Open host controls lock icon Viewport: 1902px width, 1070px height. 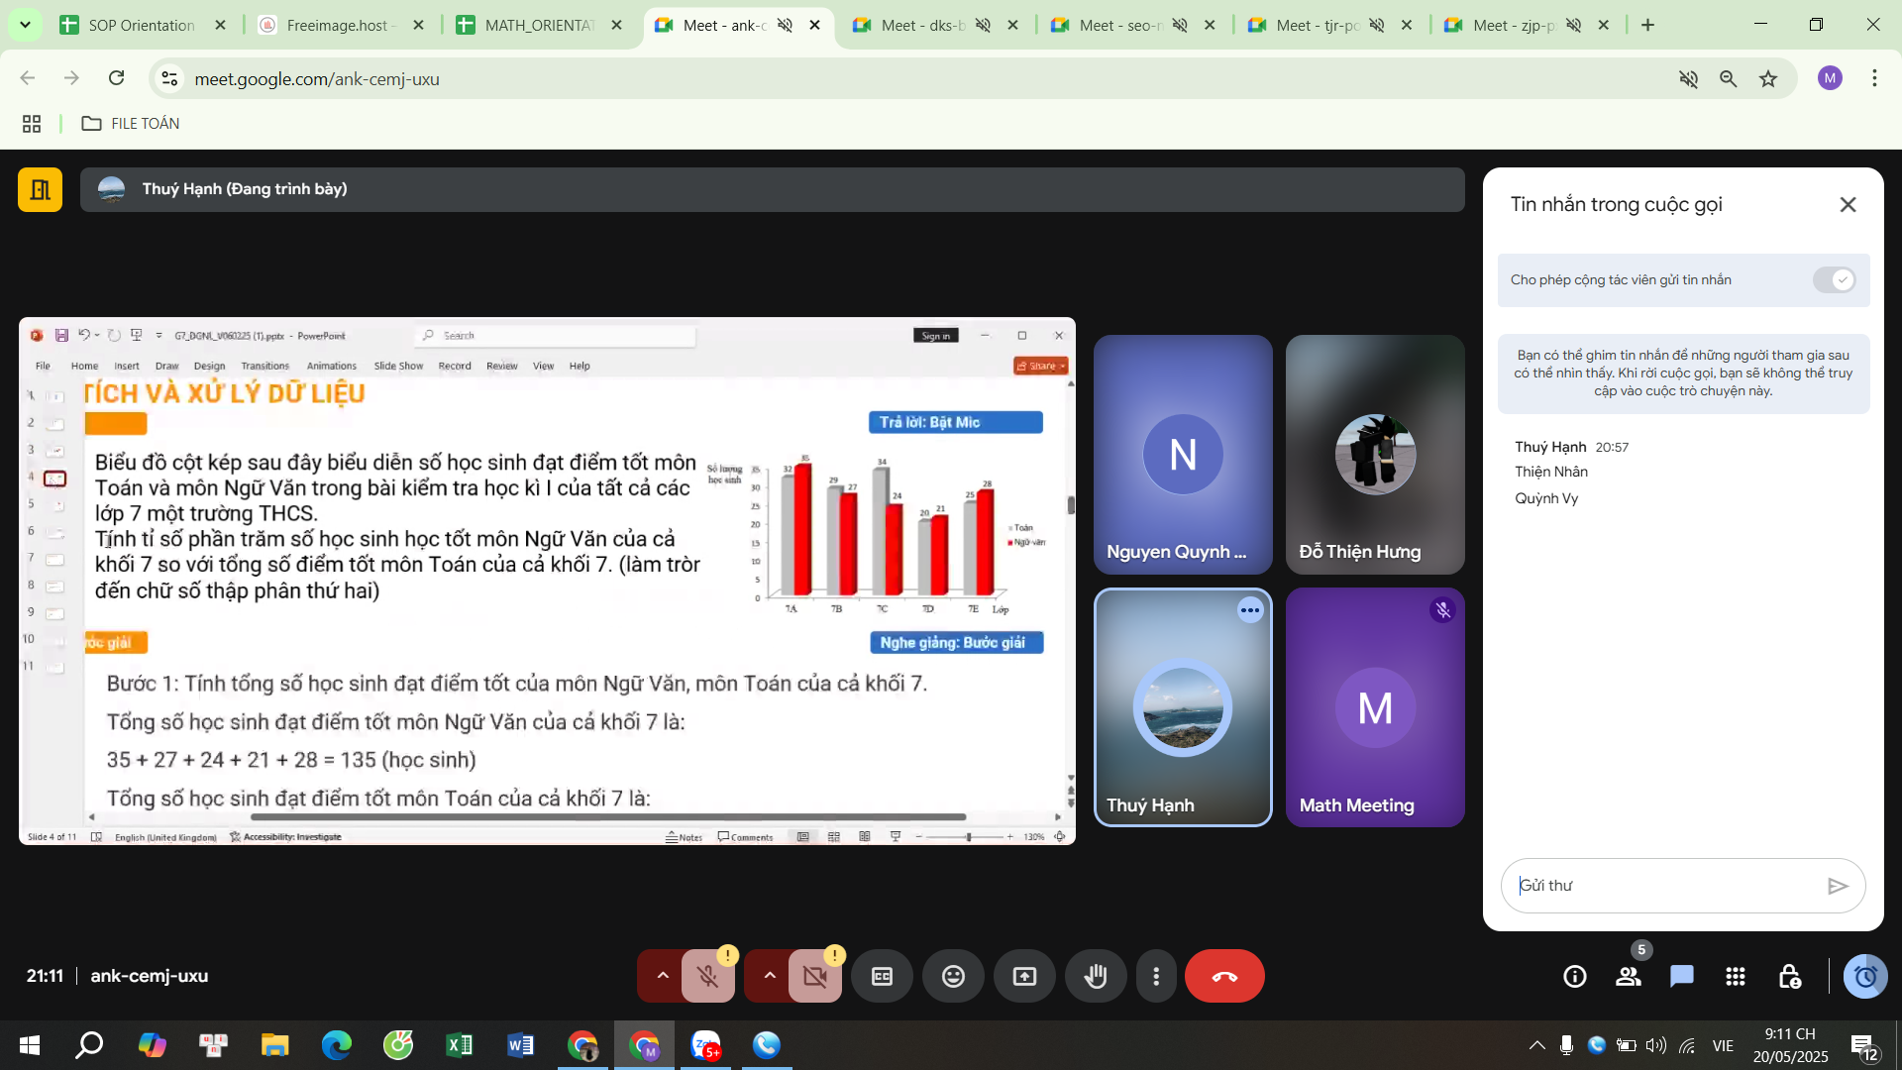pos(1789,977)
